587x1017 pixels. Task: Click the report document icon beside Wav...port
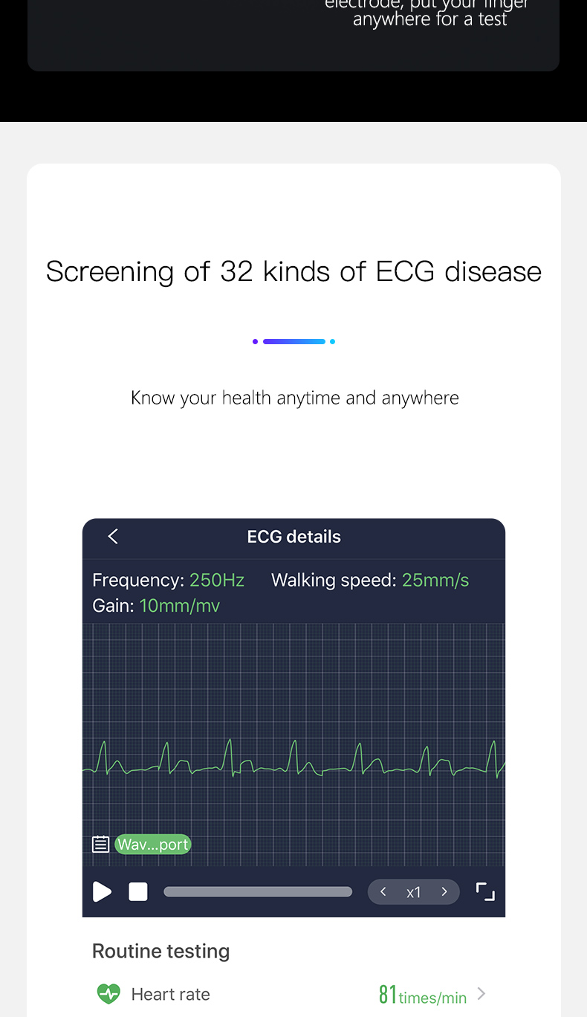tap(100, 845)
